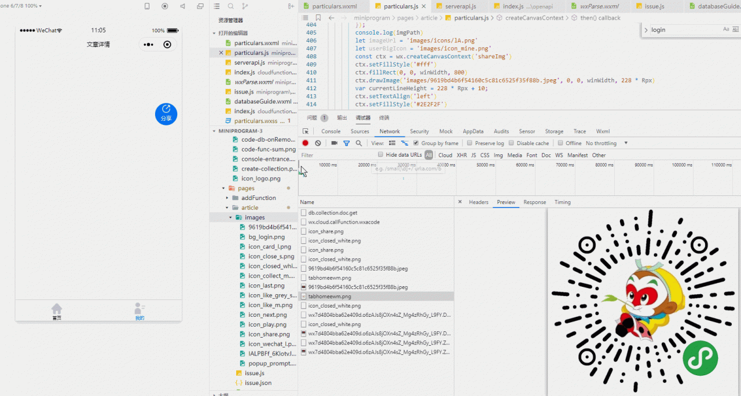Toggle the waterfall overview view icon
Image resolution: width=741 pixels, height=396 pixels.
tap(405, 143)
